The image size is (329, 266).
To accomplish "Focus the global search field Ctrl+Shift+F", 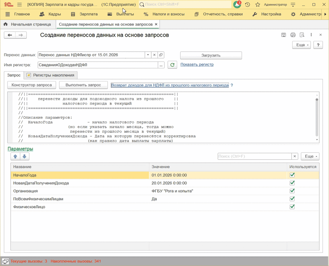I will point(185,5).
